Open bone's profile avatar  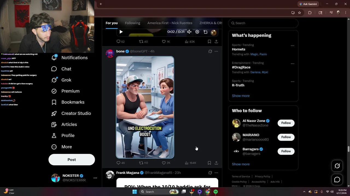(x=110, y=54)
